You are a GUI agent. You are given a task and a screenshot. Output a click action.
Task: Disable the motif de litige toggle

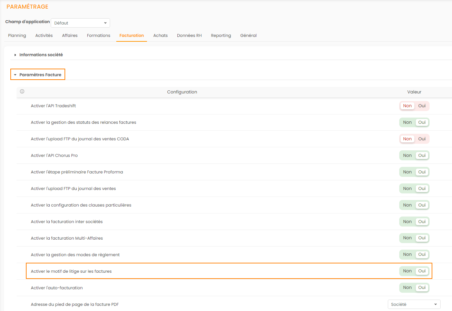(407, 271)
